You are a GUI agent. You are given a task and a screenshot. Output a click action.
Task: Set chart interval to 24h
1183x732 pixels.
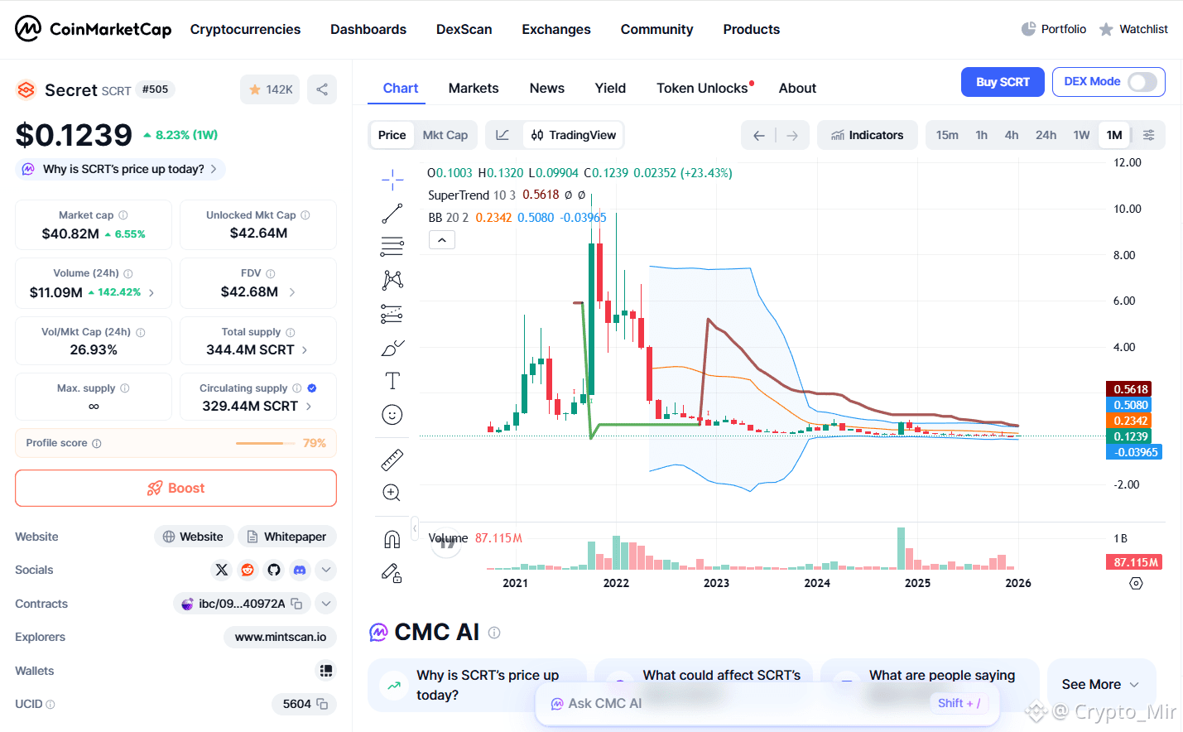(1046, 135)
